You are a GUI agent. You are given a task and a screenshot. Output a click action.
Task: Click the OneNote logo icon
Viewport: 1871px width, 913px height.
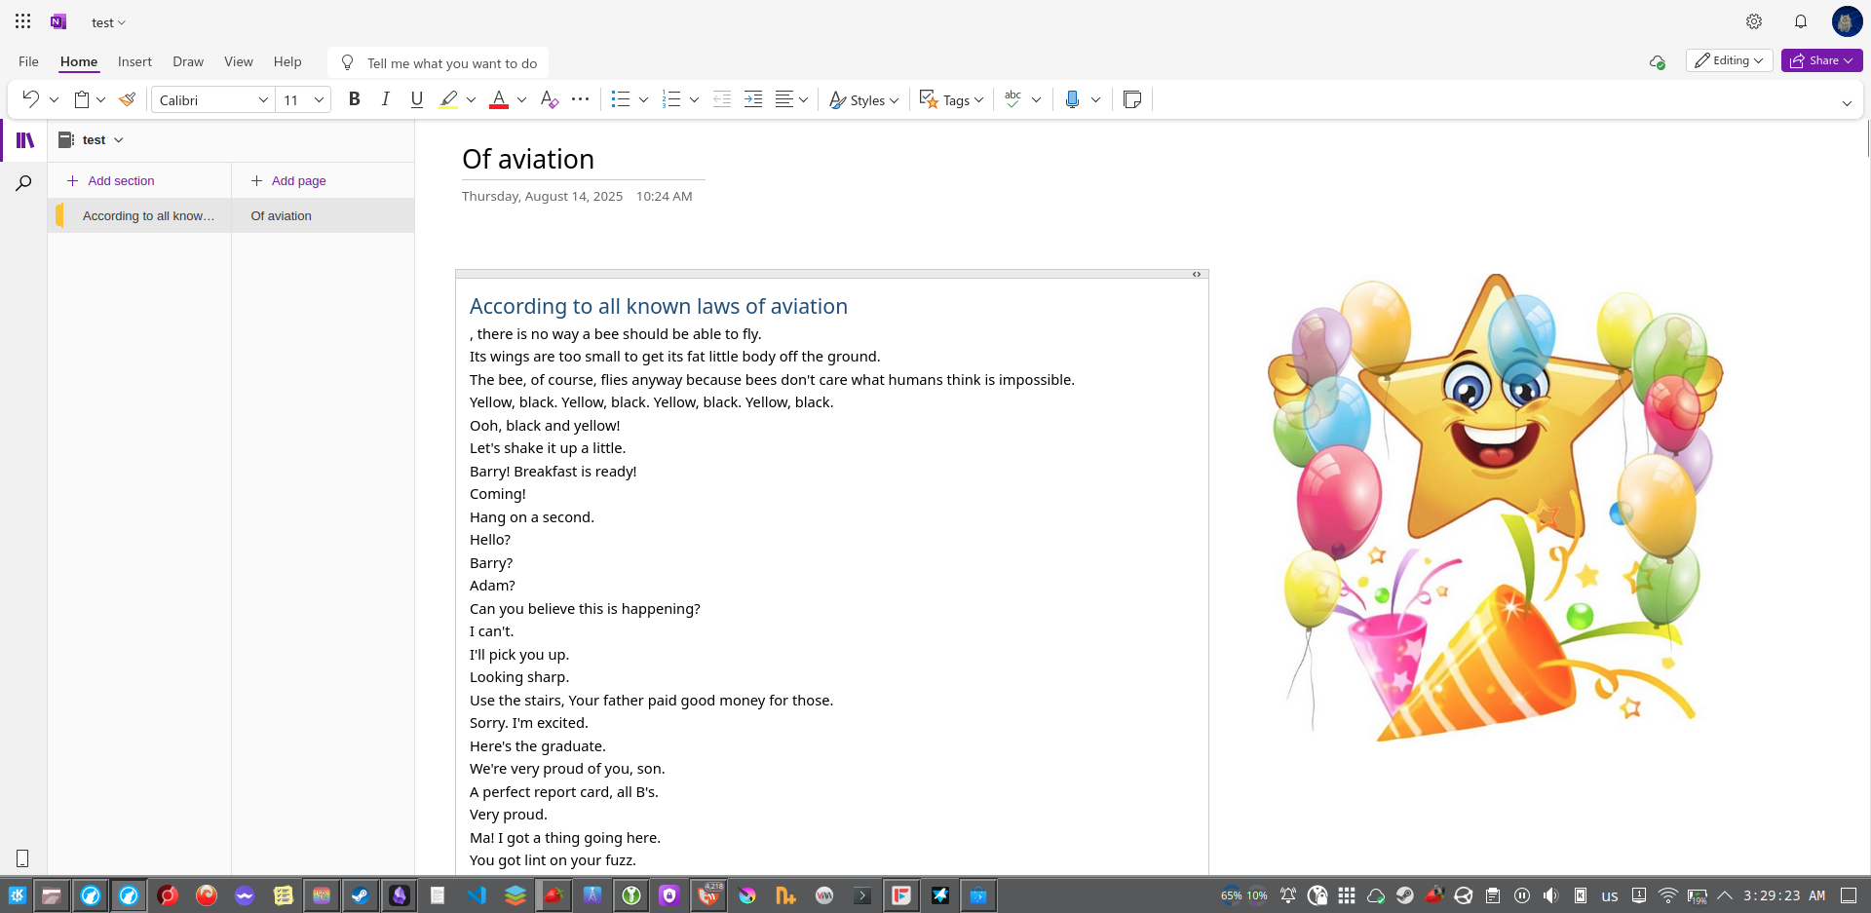click(58, 21)
